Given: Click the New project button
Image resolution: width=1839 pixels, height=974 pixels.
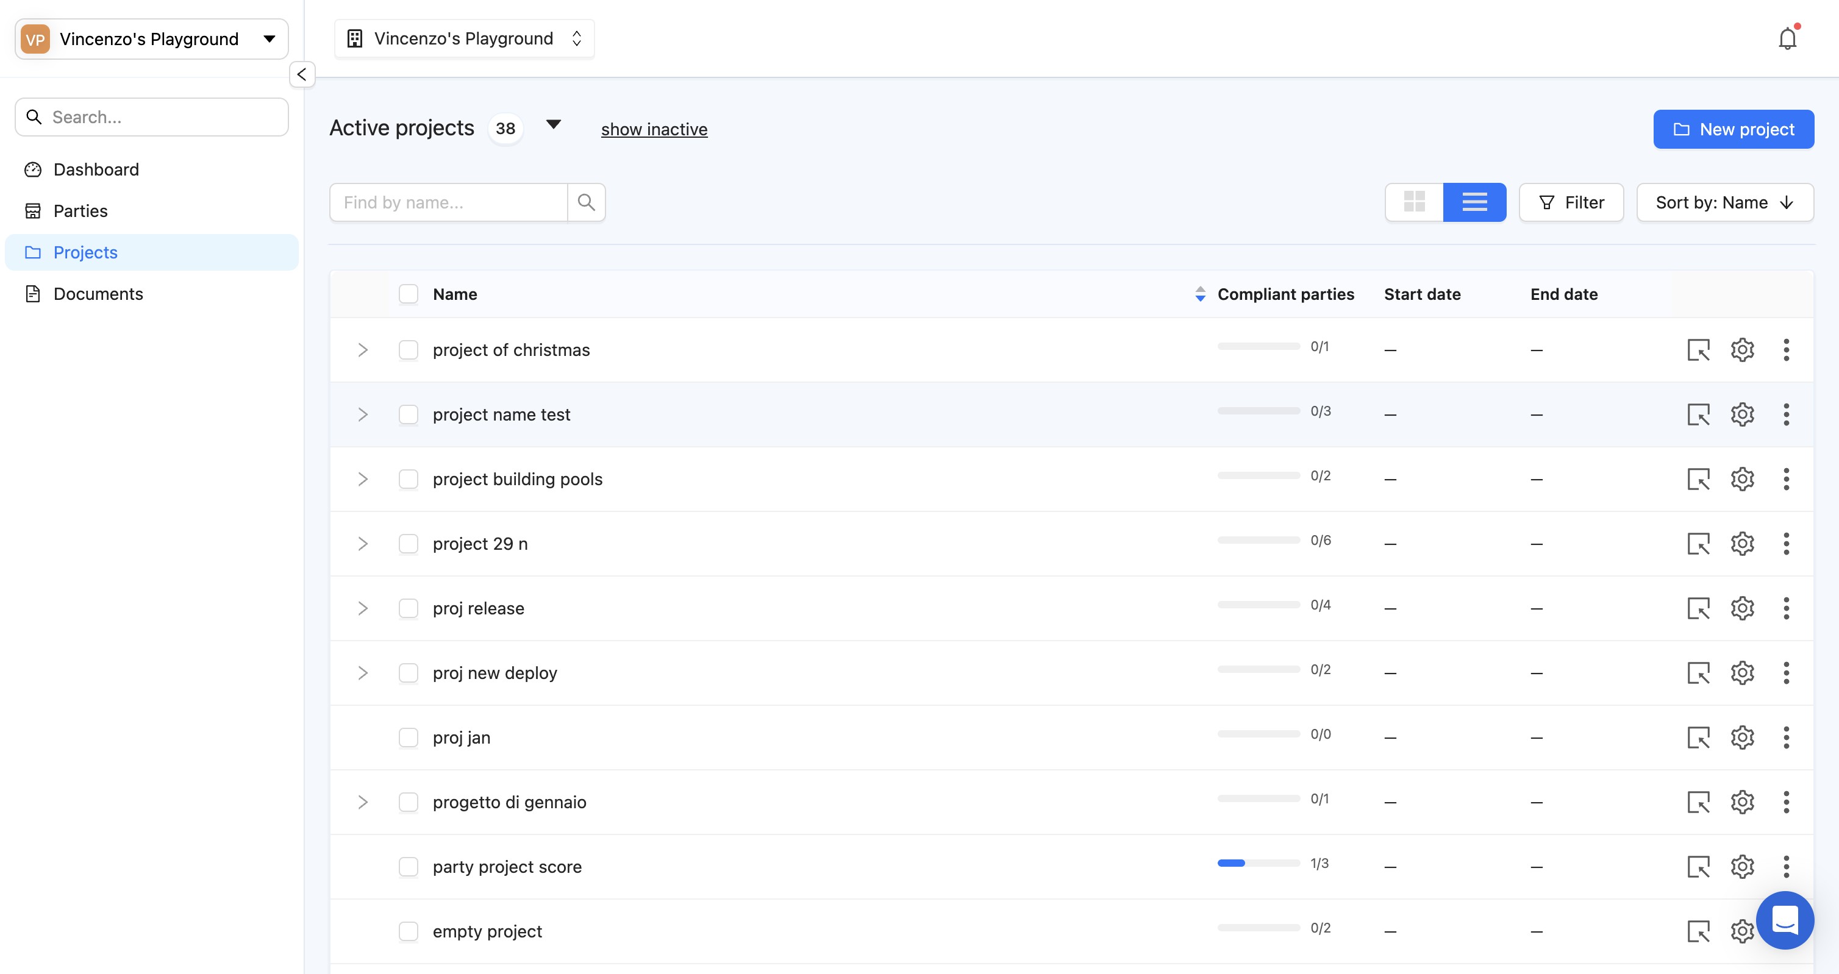Looking at the screenshot, I should [x=1734, y=129].
